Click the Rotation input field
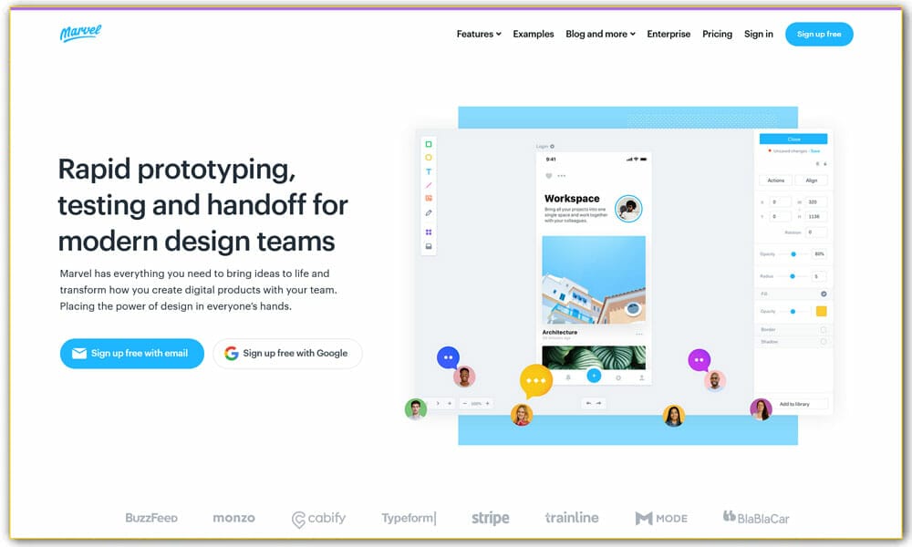 click(814, 232)
